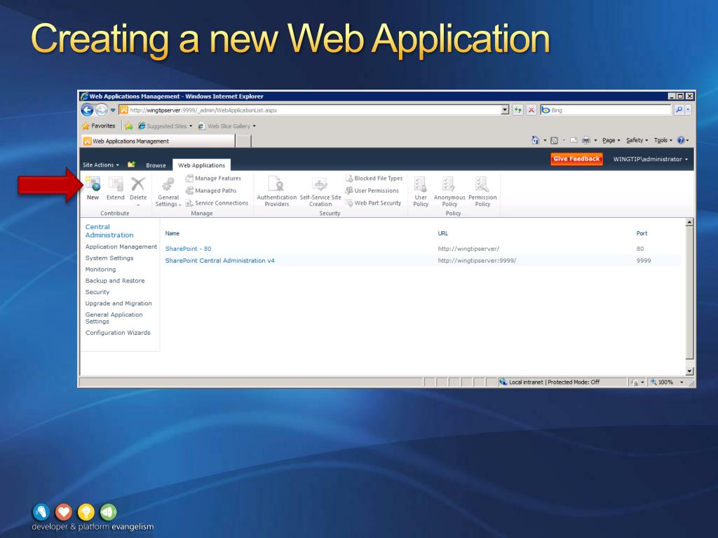Viewport: 718px width, 538px height.
Task: Click the port value 9999
Action: pos(644,261)
